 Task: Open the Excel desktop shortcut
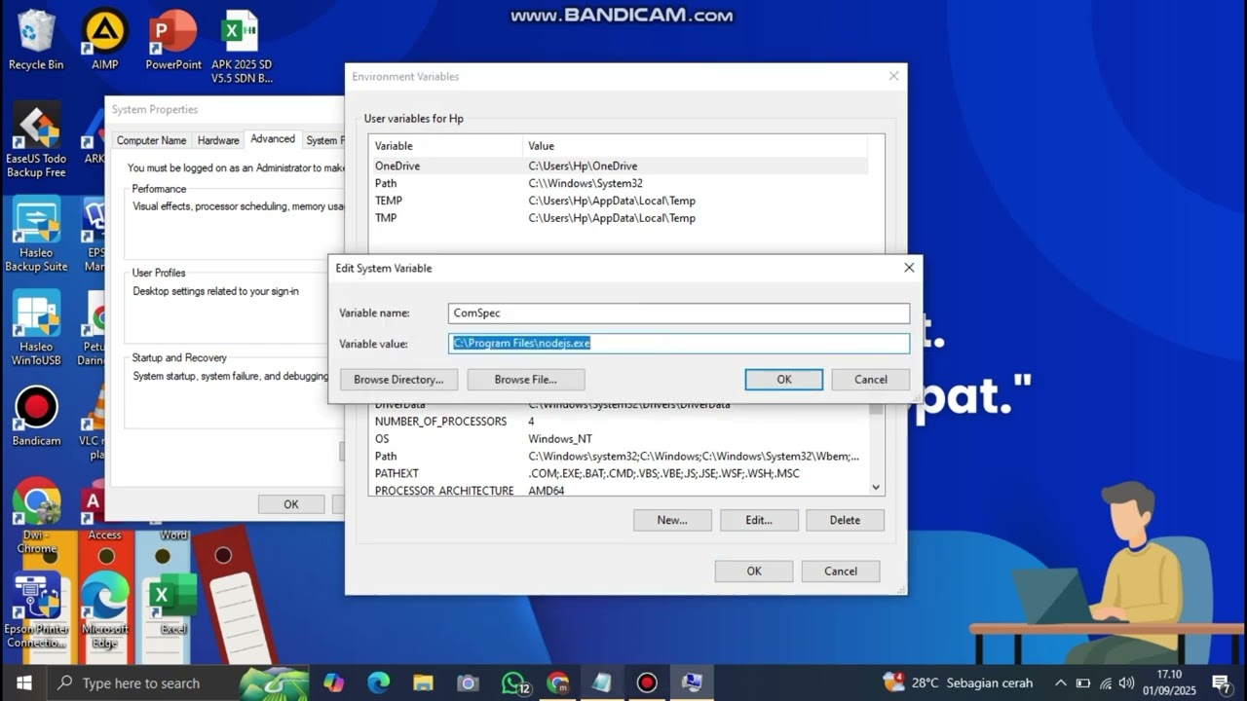(173, 604)
